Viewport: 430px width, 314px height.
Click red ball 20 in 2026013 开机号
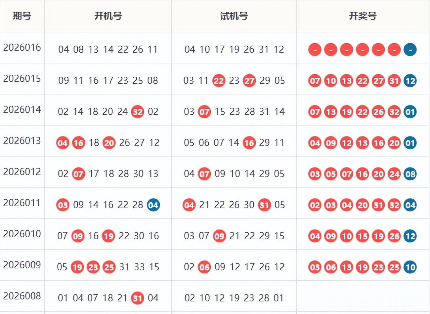109,143
